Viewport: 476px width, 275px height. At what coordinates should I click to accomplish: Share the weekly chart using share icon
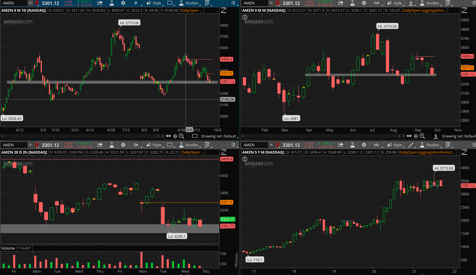[x=340, y=3]
